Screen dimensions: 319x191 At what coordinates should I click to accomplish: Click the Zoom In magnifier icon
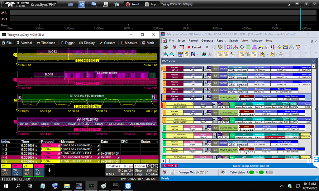[165, 54]
